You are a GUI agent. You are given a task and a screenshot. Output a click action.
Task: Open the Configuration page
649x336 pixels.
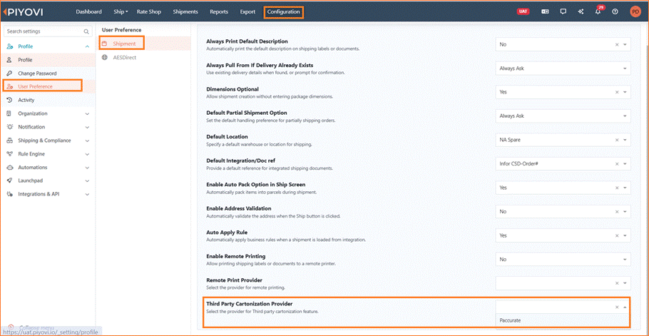284,12
